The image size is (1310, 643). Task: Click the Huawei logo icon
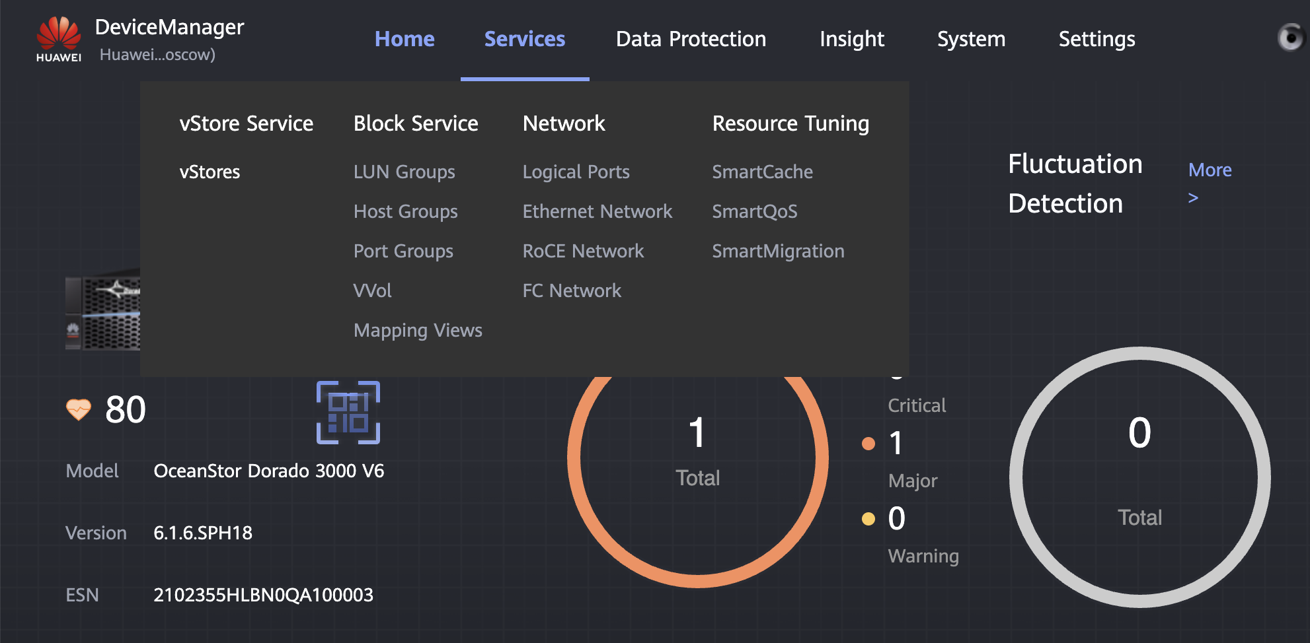point(58,39)
